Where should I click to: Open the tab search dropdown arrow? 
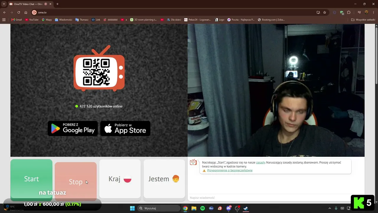(4, 4)
